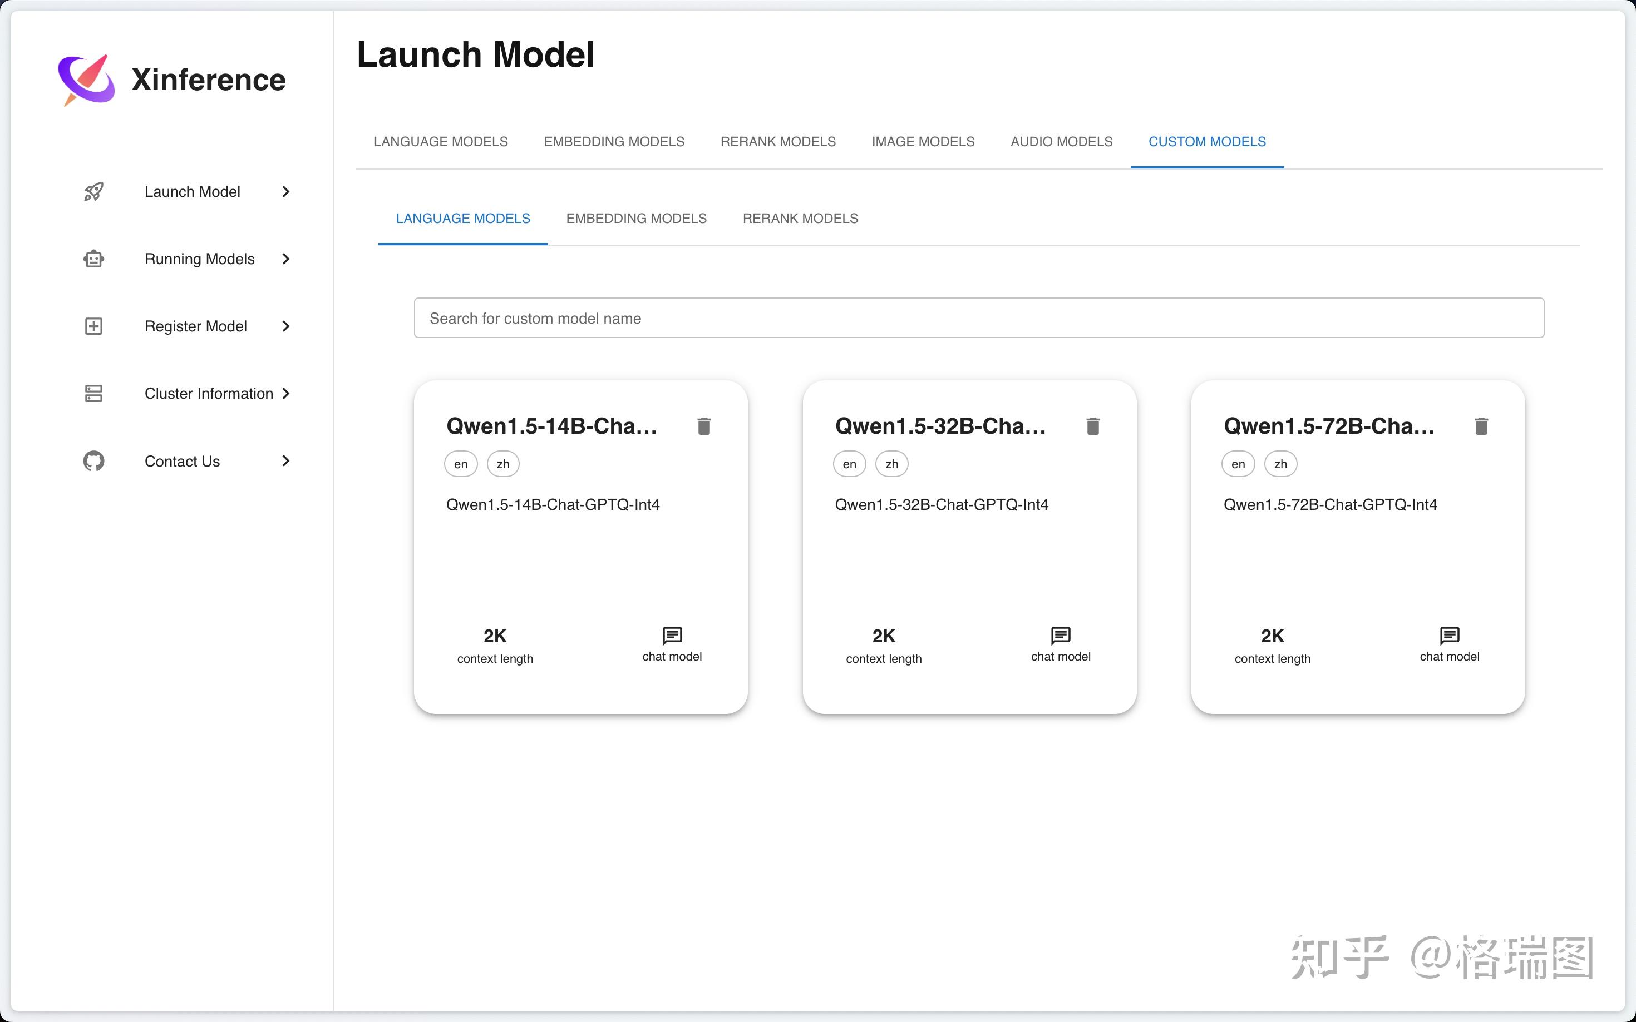1636x1022 pixels.
Task: Click the zh language tag on Qwen1.5-32B card
Action: pyautogui.click(x=891, y=464)
